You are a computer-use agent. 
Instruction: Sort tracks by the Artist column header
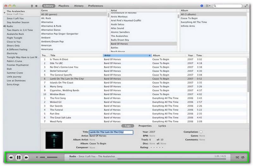click(x=127, y=55)
